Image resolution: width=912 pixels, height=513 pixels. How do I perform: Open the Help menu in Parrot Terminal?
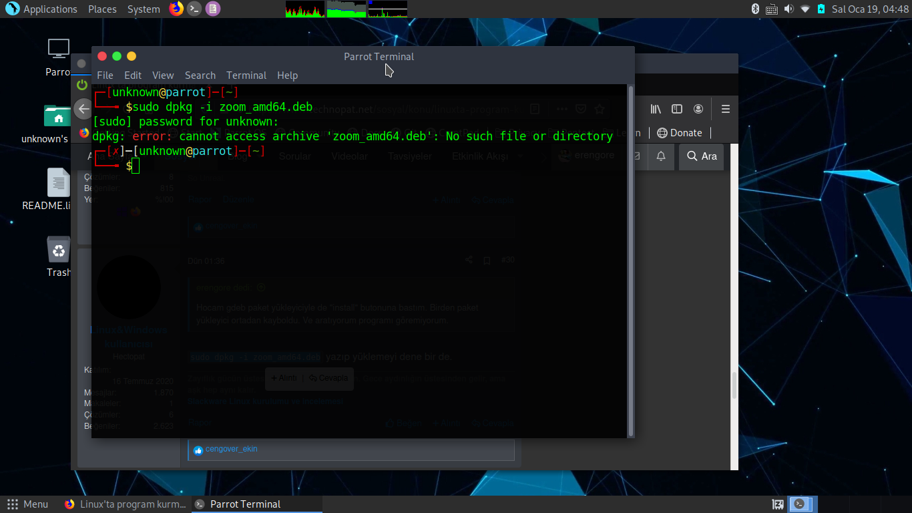[287, 75]
